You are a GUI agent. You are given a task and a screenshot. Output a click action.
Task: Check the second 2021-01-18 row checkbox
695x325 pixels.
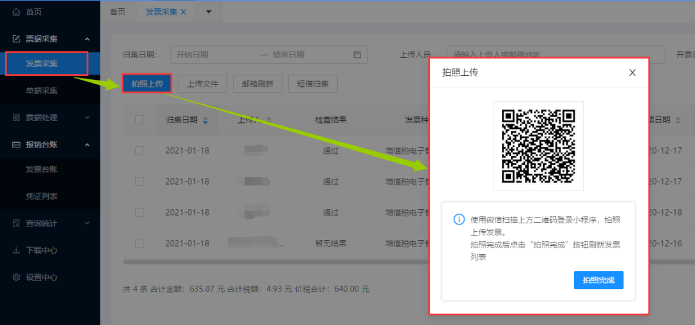[x=140, y=181]
